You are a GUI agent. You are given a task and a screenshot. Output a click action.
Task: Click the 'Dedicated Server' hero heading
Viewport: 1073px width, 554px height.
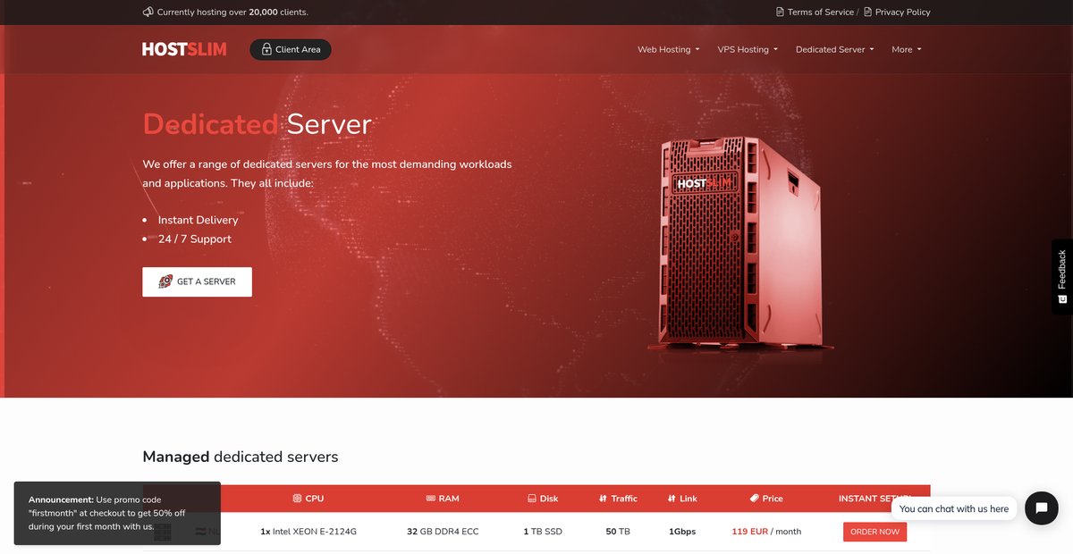[x=257, y=123]
